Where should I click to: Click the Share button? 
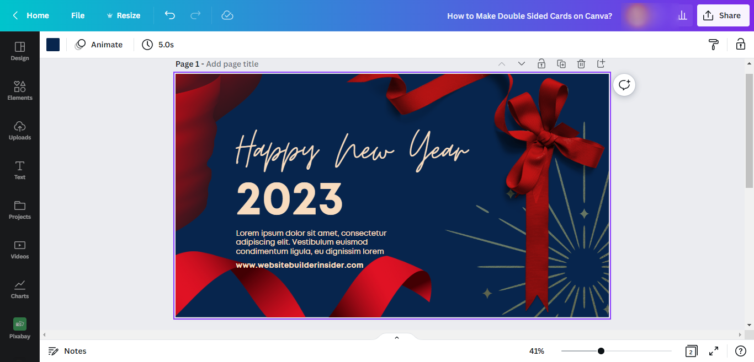coord(723,15)
